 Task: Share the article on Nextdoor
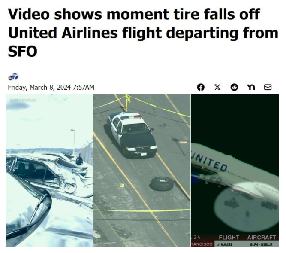pyautogui.click(x=251, y=87)
